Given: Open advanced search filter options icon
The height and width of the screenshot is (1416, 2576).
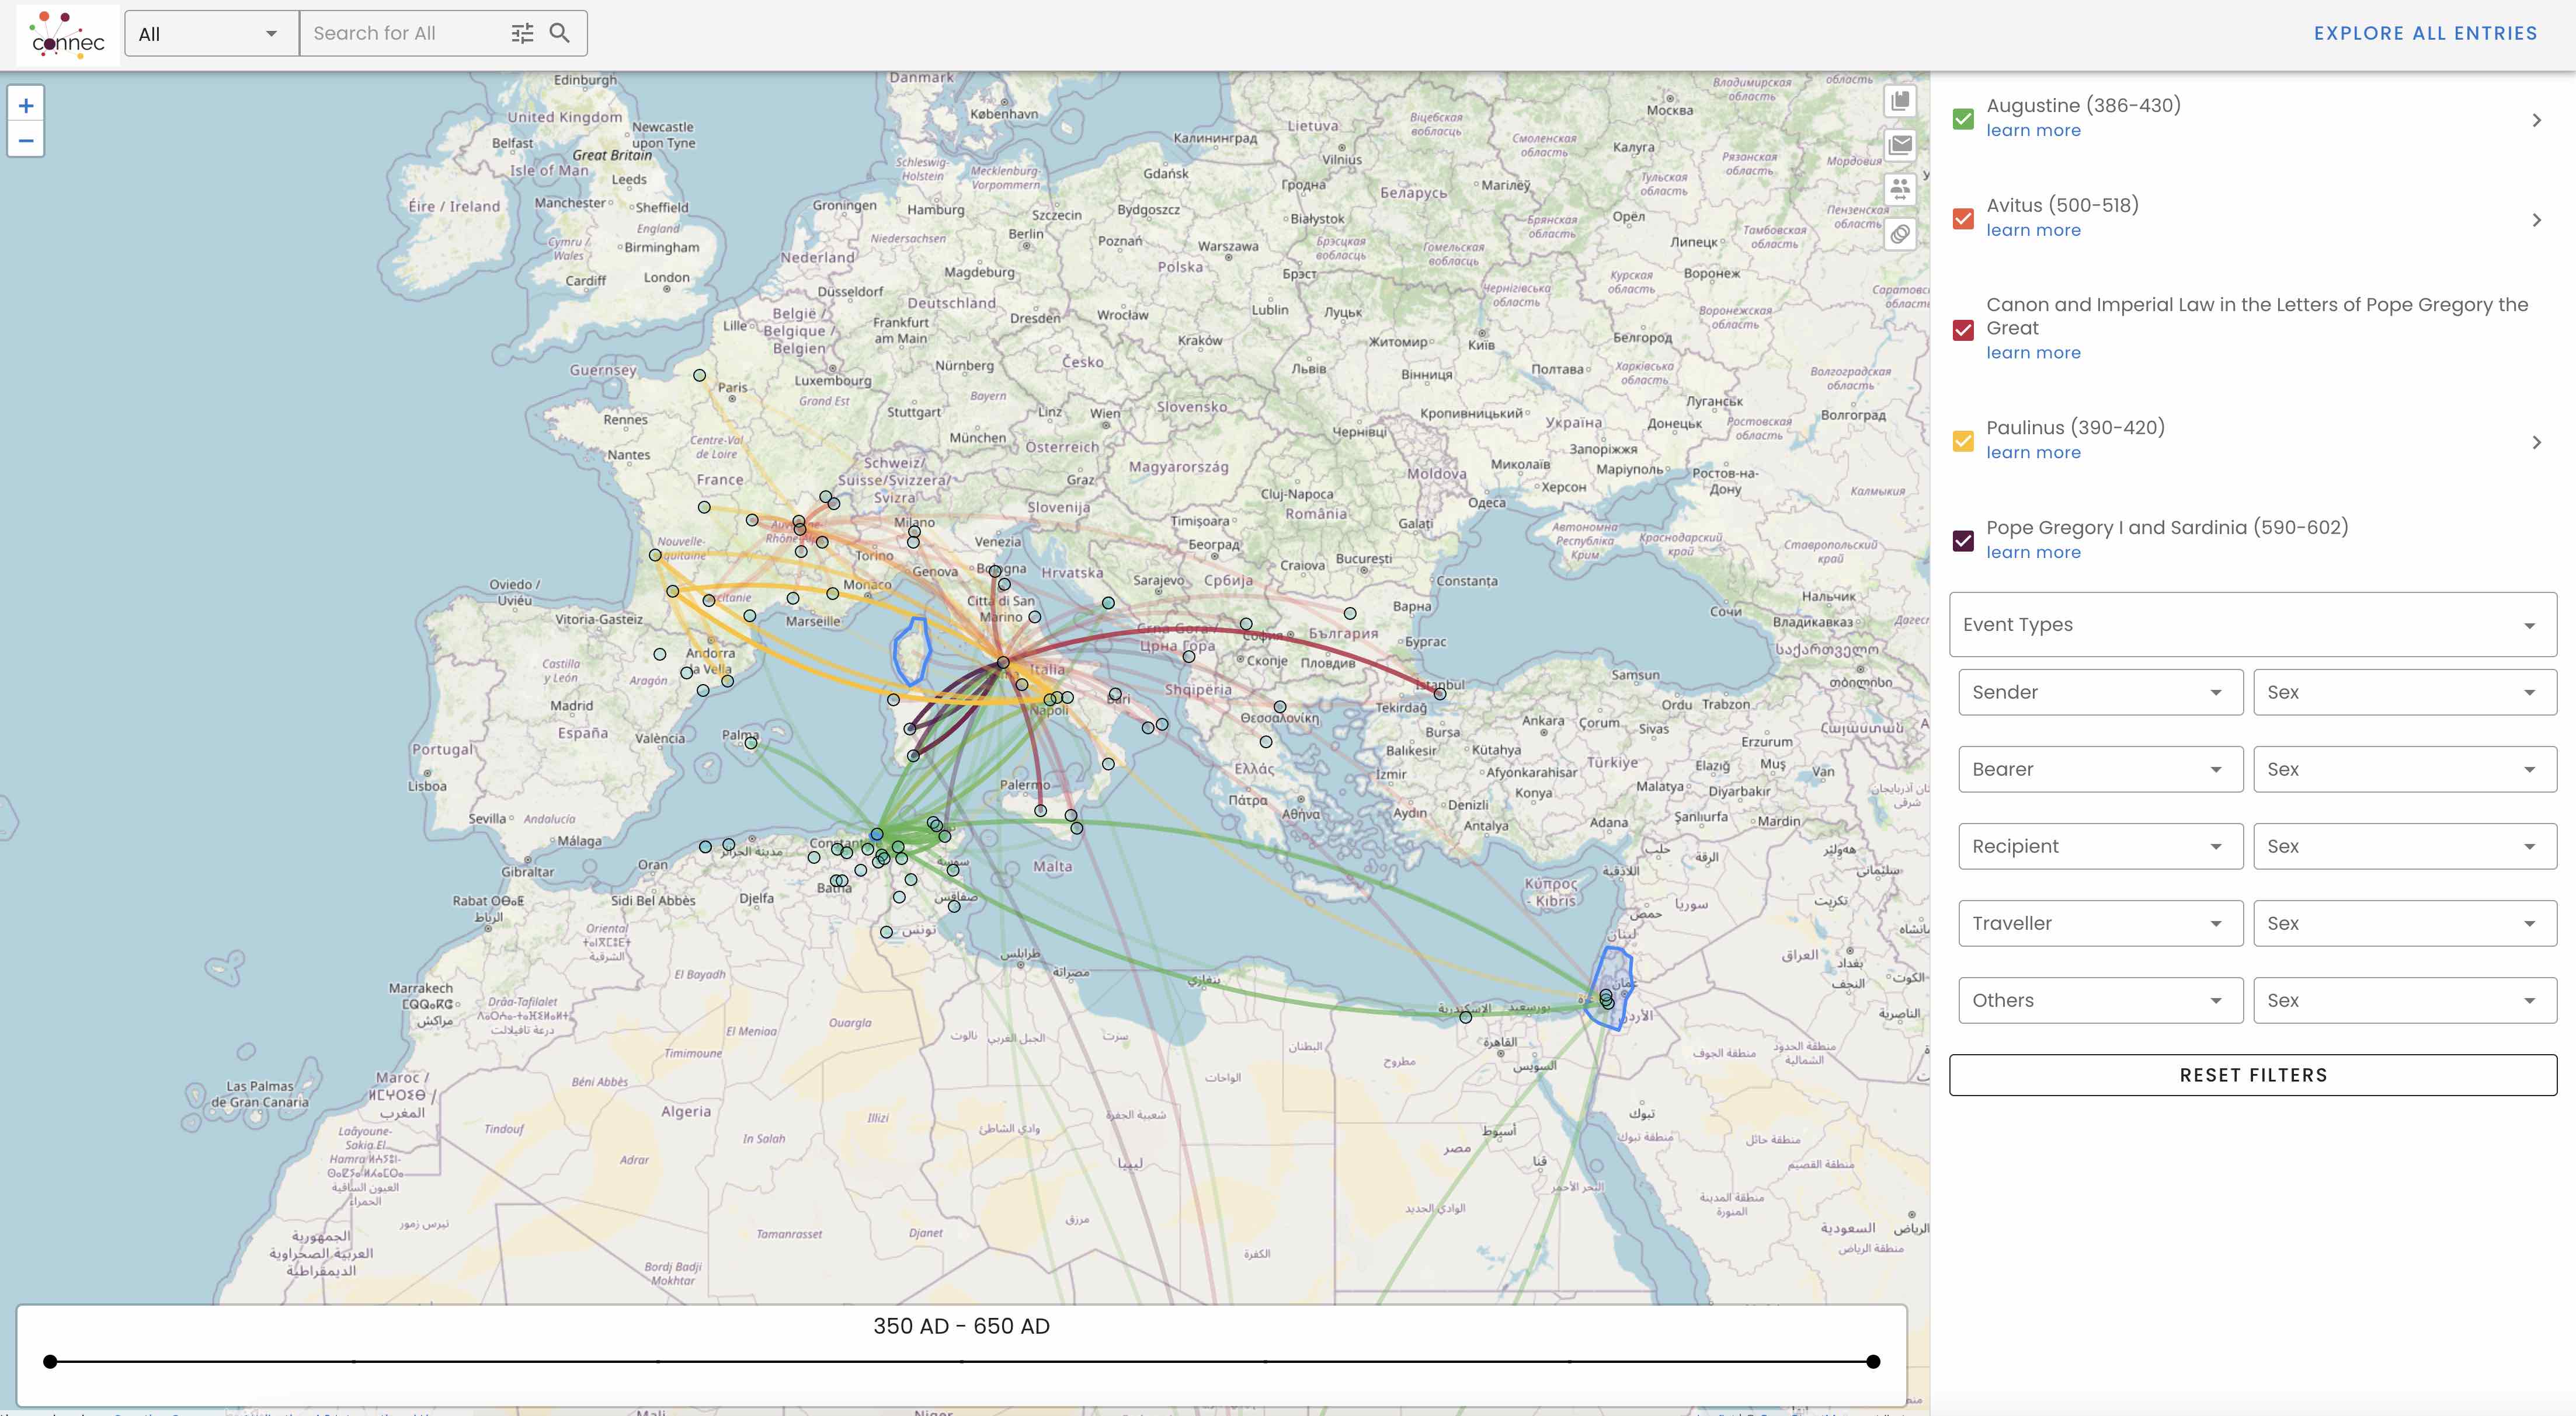Looking at the screenshot, I should coord(522,34).
